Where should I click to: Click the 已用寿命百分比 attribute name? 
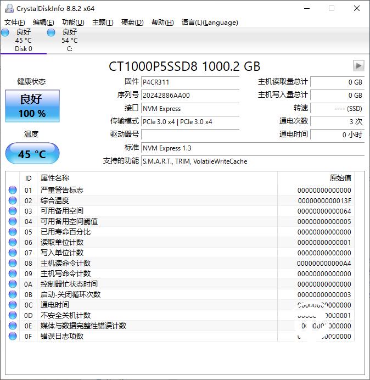(65, 232)
